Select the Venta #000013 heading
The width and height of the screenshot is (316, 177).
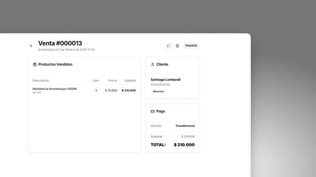60,43
